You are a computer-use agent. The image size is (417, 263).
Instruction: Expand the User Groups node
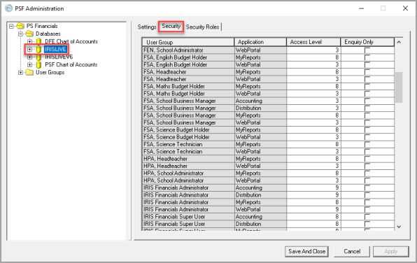(20, 72)
